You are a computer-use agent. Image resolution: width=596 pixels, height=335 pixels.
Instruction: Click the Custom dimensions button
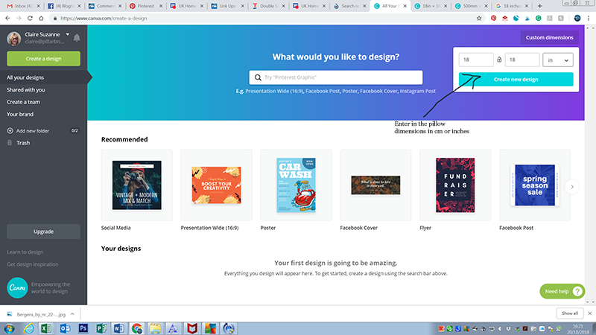[x=549, y=37]
